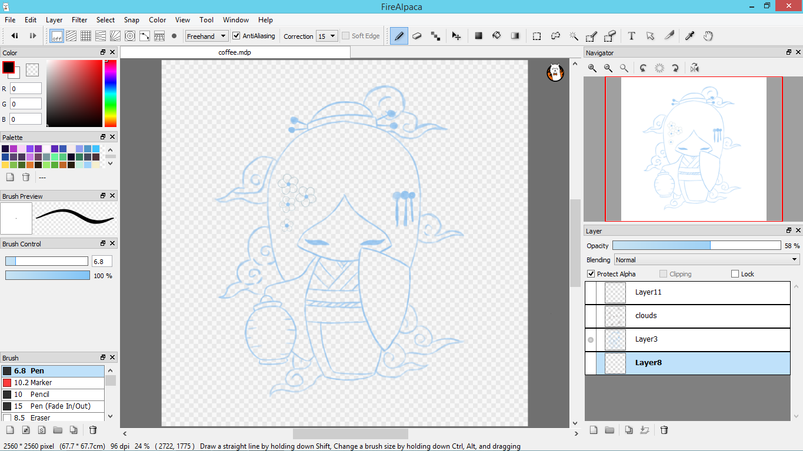Select the Eyedropper tool
This screenshot has width=803, height=451.
coord(689,36)
